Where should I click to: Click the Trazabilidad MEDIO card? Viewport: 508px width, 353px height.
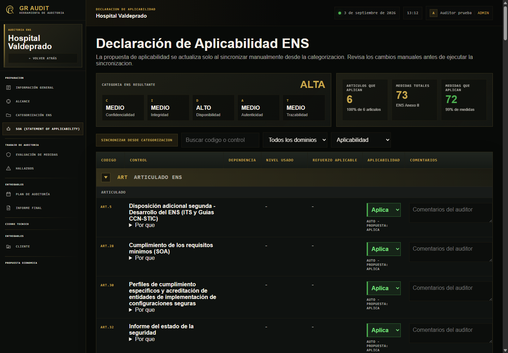(x=304, y=108)
